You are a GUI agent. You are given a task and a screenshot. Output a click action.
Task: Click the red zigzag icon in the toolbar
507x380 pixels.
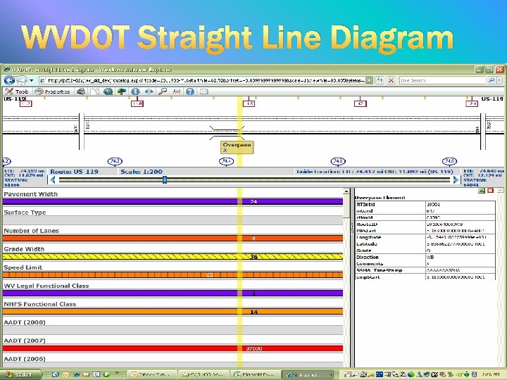coord(177,91)
